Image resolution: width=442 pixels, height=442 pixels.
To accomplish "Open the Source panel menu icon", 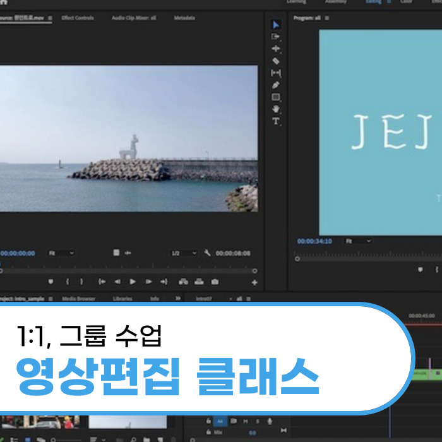I will (50, 18).
